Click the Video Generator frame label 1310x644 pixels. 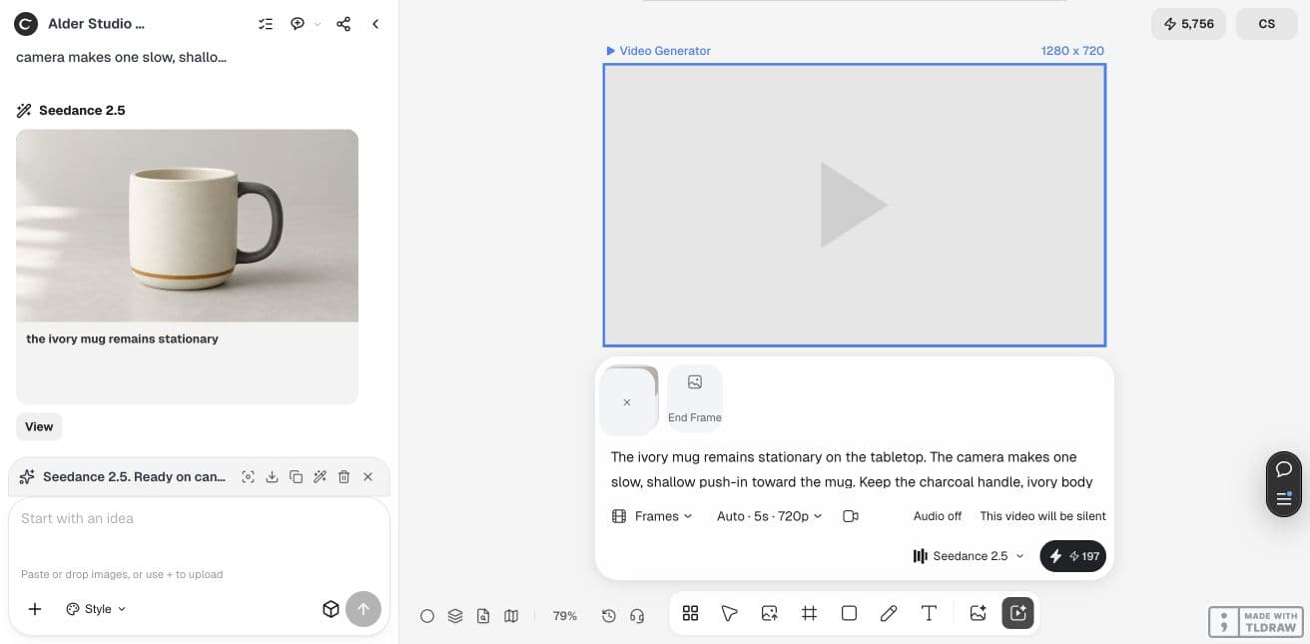pyautogui.click(x=659, y=51)
